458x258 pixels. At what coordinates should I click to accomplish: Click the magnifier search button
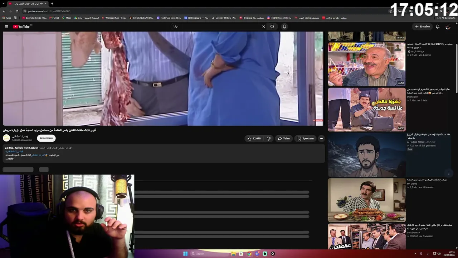(x=272, y=27)
